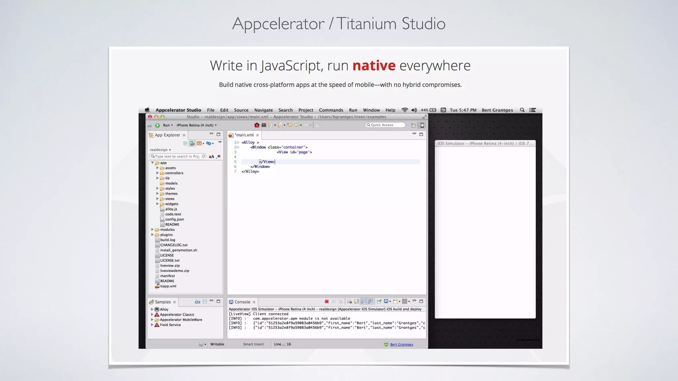678x381 pixels.
Task: Expand the Field Service sample
Action: [152, 325]
